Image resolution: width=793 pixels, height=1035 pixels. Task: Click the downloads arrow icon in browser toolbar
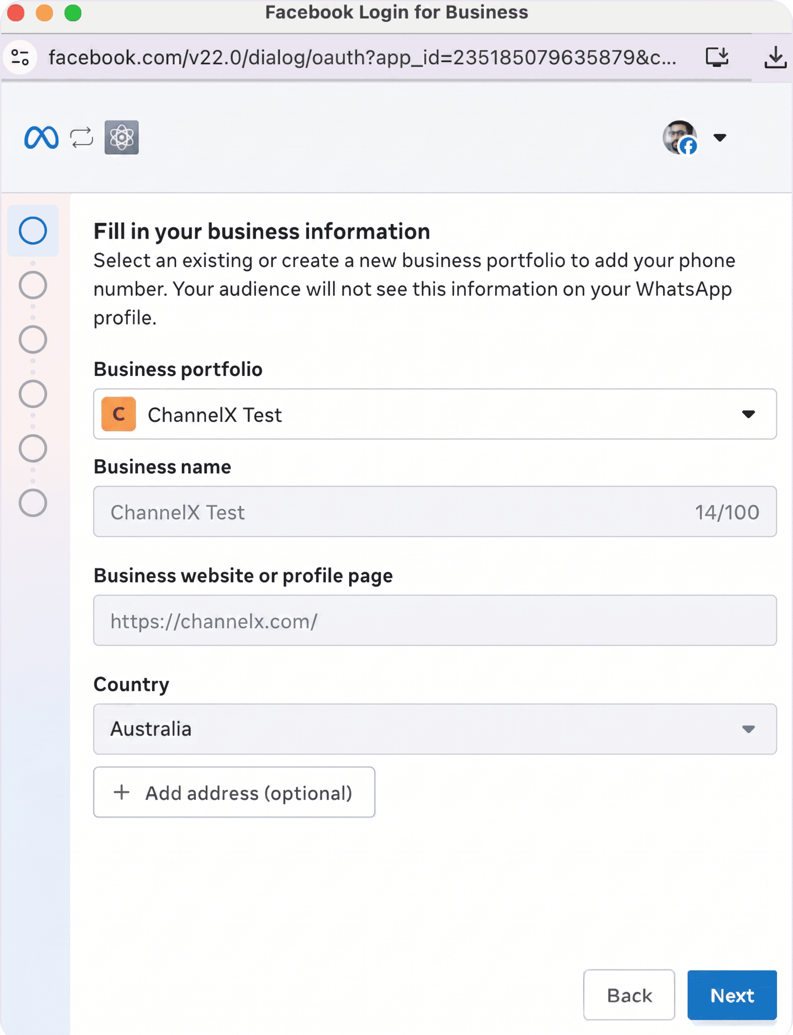coord(775,58)
